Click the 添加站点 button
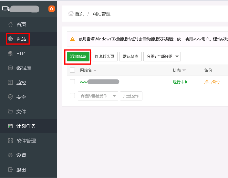The width and height of the screenshot is (228, 178). [78, 57]
